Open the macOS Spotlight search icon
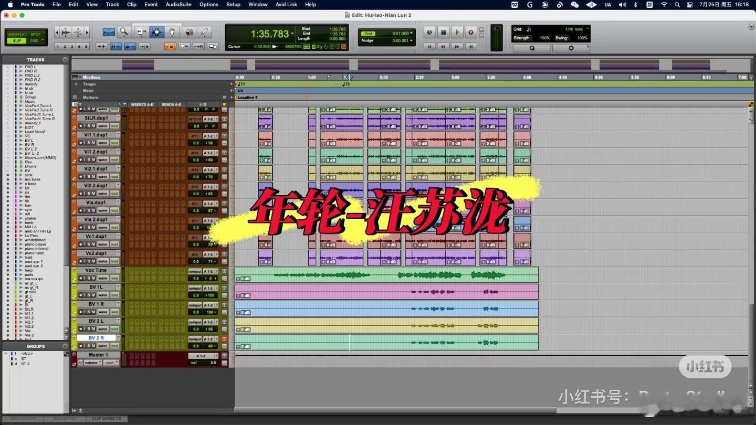This screenshot has height=425, width=756. pyautogui.click(x=677, y=4)
